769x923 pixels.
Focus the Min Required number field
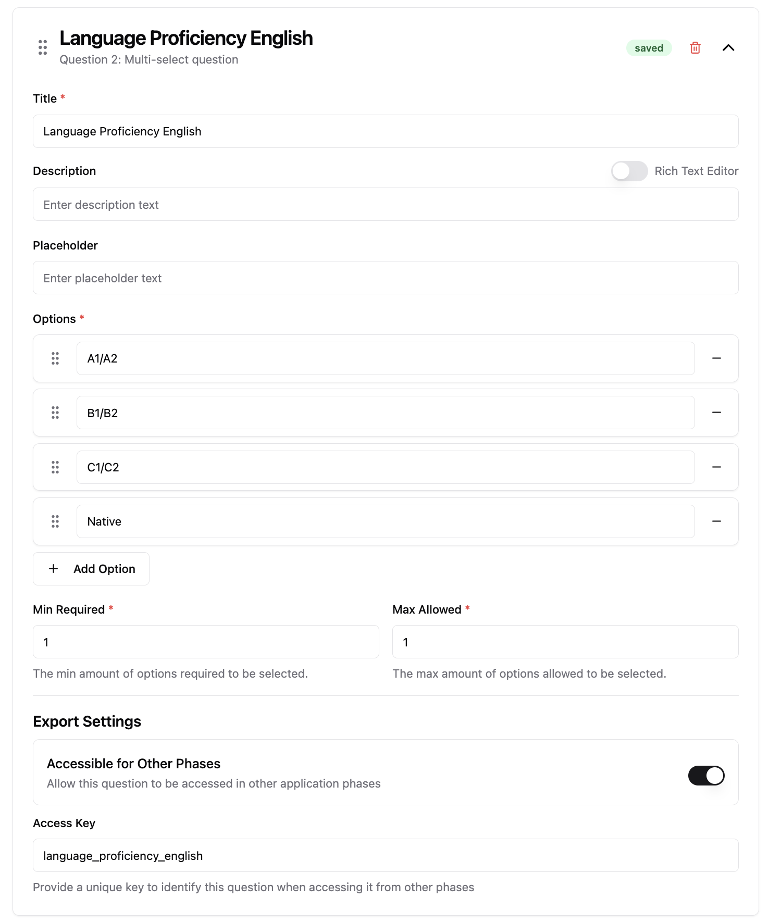[205, 642]
